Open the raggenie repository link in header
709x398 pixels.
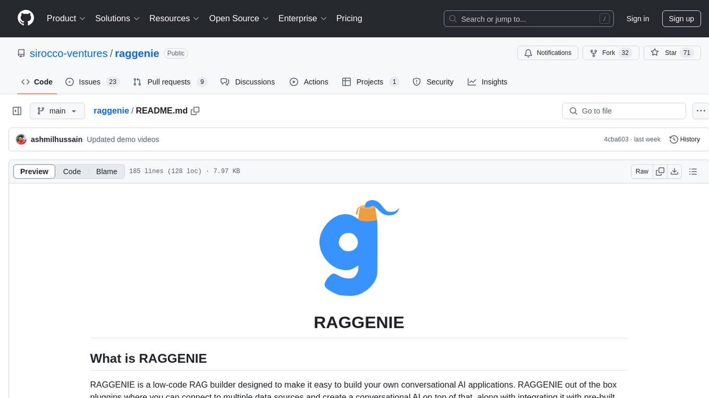point(137,53)
